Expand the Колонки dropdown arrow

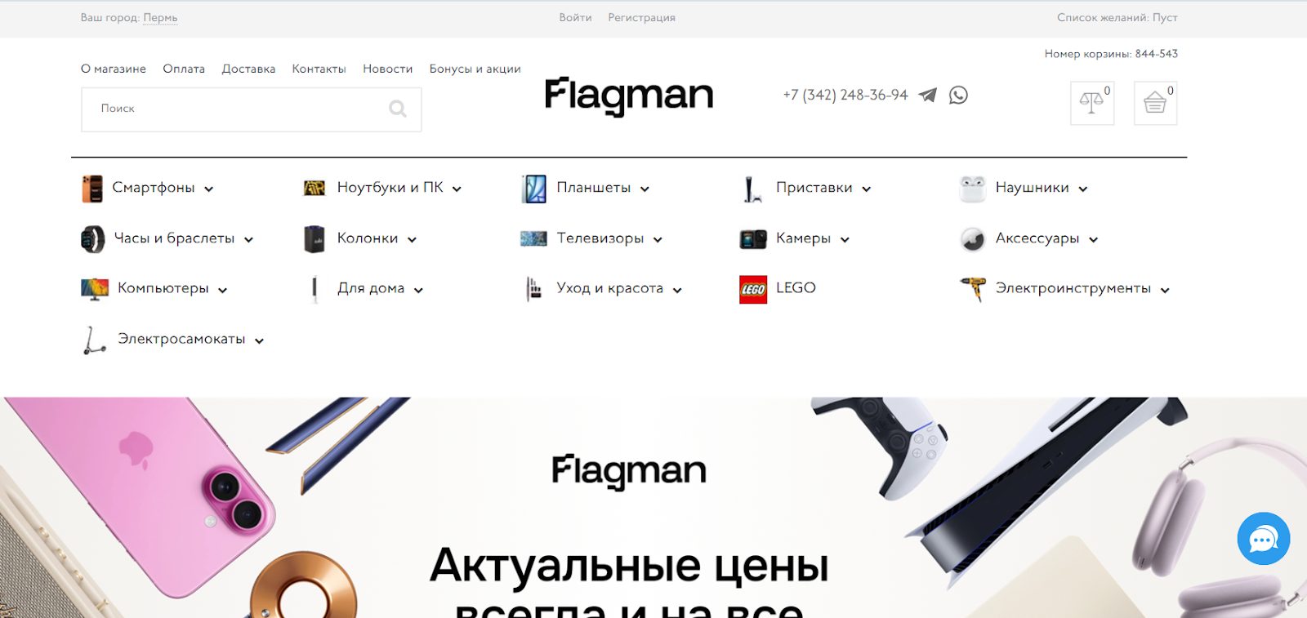click(x=412, y=240)
